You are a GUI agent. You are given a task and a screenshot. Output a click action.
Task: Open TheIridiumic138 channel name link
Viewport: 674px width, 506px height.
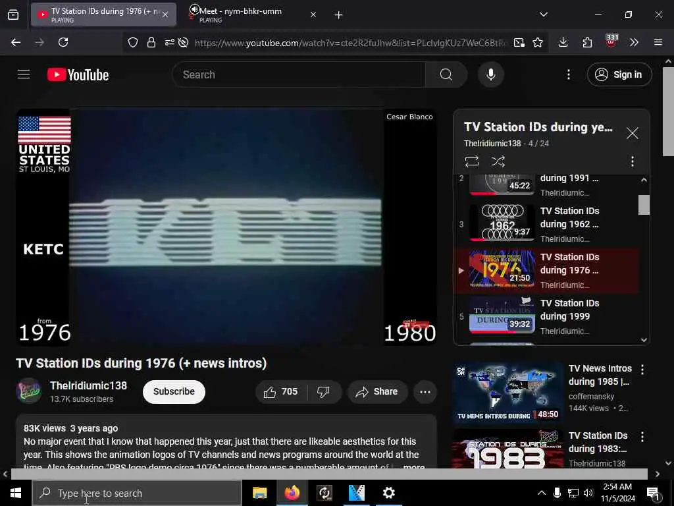pos(88,385)
